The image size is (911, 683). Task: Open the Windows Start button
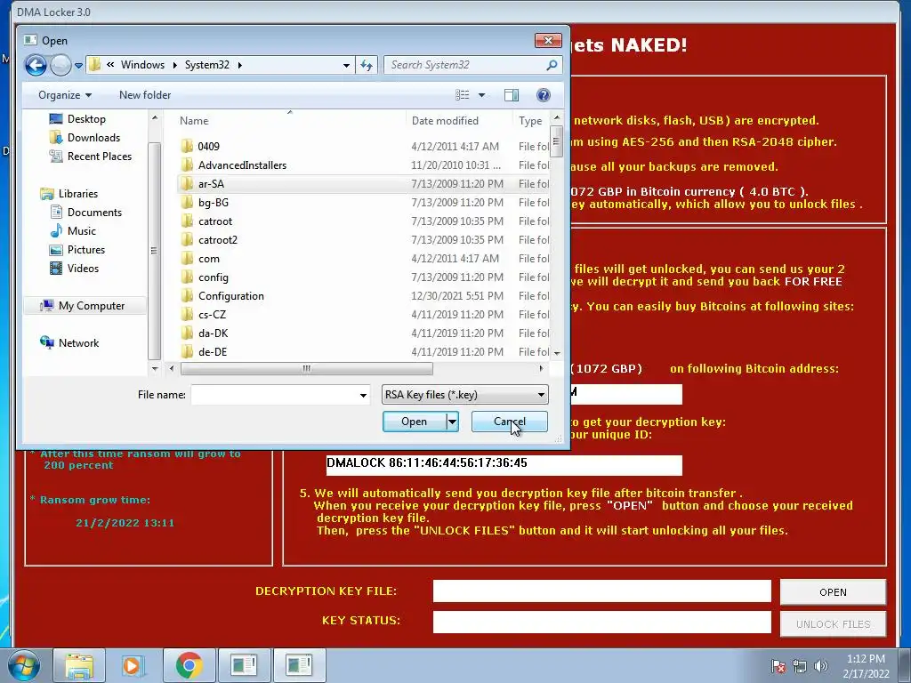(24, 665)
